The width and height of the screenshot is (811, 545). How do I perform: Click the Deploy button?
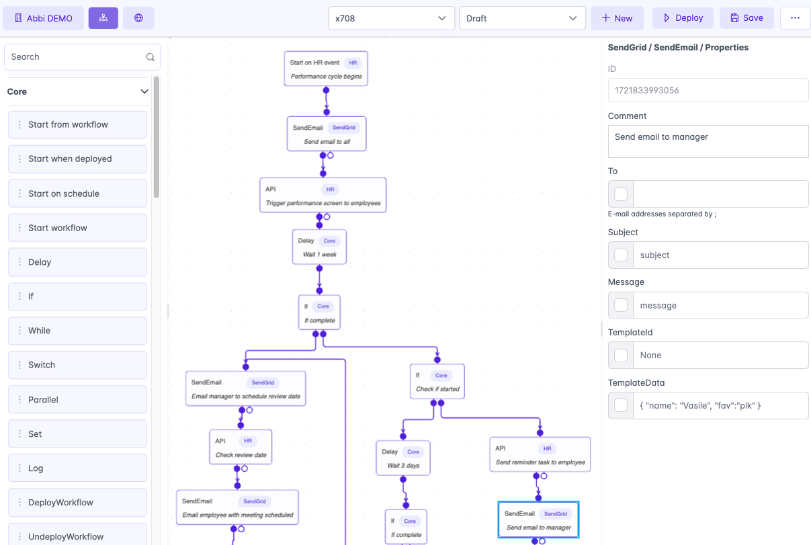coord(683,18)
